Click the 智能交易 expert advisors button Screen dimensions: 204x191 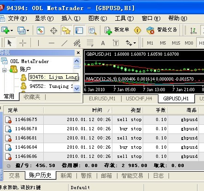click(x=162, y=30)
